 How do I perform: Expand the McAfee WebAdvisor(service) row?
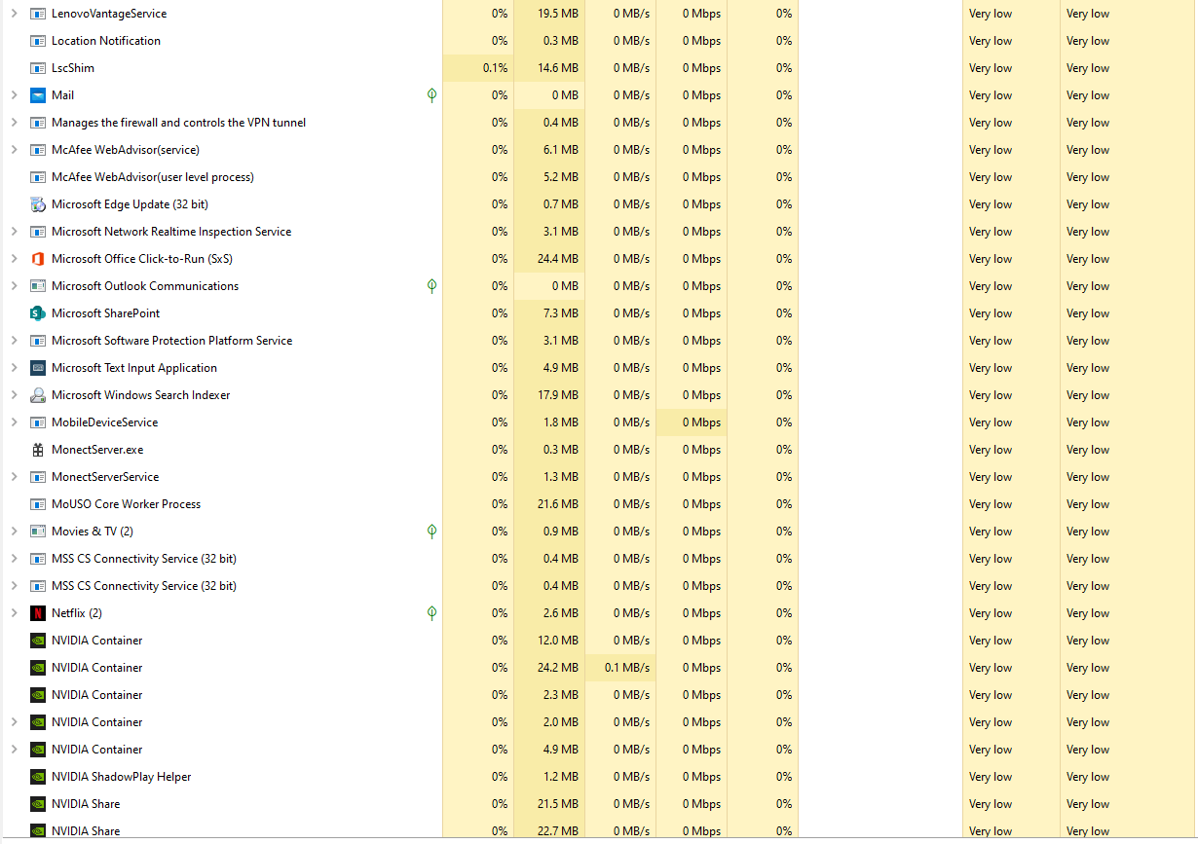14,150
